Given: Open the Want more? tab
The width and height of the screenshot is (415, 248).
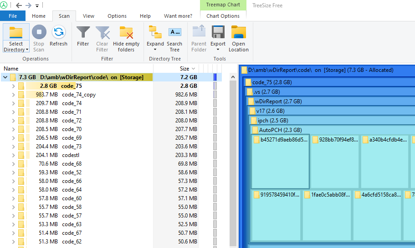Looking at the screenshot, I should pyautogui.click(x=178, y=16).
